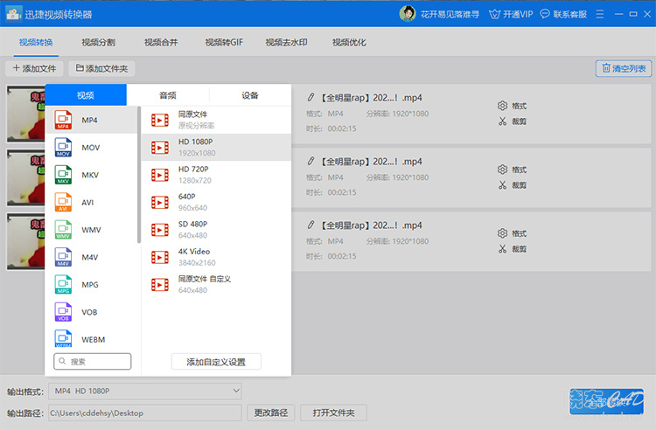Click 联系客服 in the title bar
This screenshot has height=430, width=656.
563,14
